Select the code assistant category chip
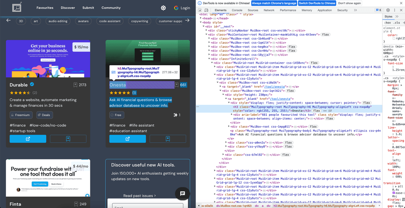The width and height of the screenshot is (405, 208). pos(110,21)
